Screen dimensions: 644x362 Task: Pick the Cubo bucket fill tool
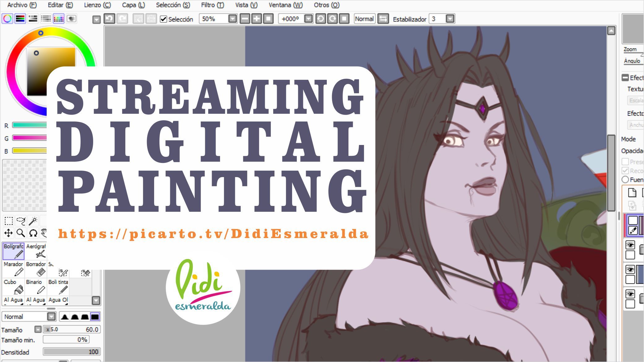pos(13,287)
